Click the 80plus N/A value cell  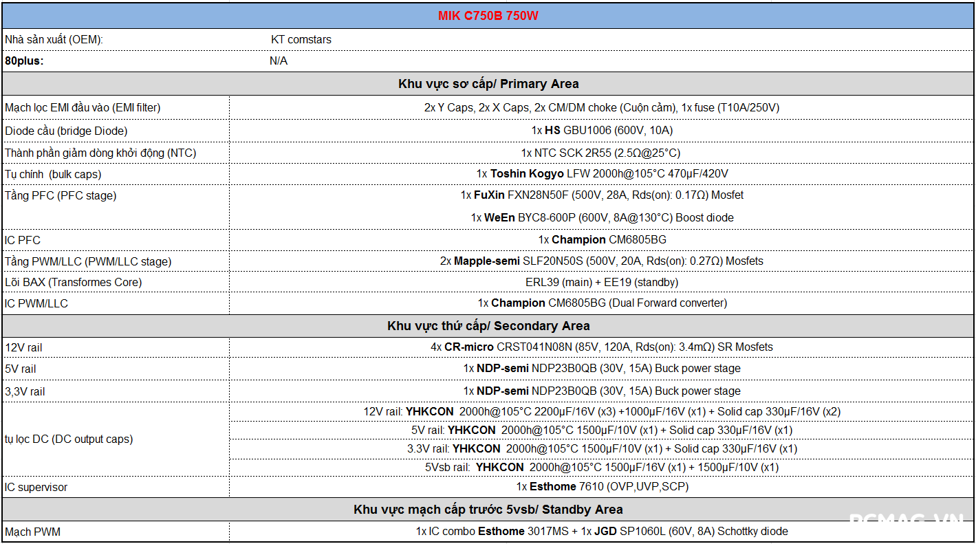[279, 61]
